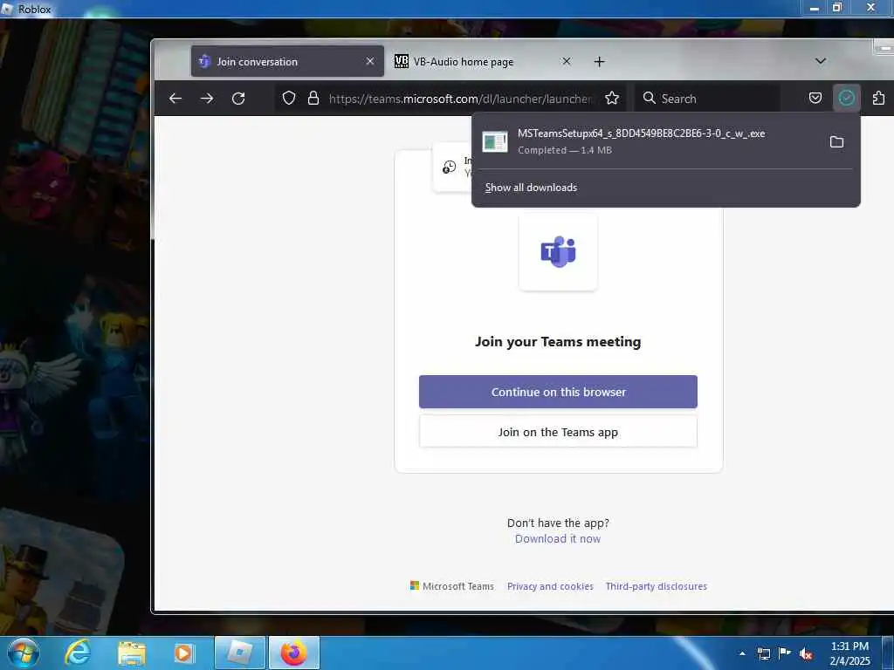Screen dimensions: 894x670
Task: Open Privacy and cookies link
Action: [x=550, y=586]
